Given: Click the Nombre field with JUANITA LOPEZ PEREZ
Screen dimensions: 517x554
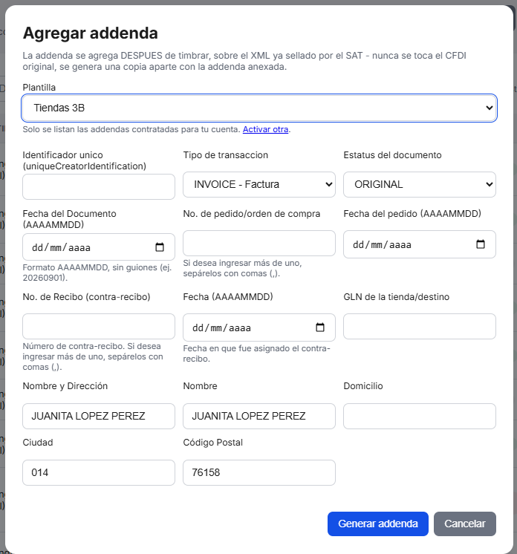Looking at the screenshot, I should (x=259, y=416).
